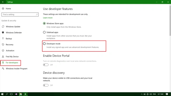This screenshot has height=96, width=171.
Task: Launch Visual Studio from the taskbar
Action: (16, 94)
